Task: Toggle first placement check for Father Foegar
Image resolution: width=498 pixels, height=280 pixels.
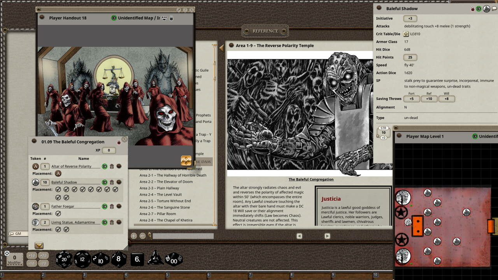Action: pos(58,213)
